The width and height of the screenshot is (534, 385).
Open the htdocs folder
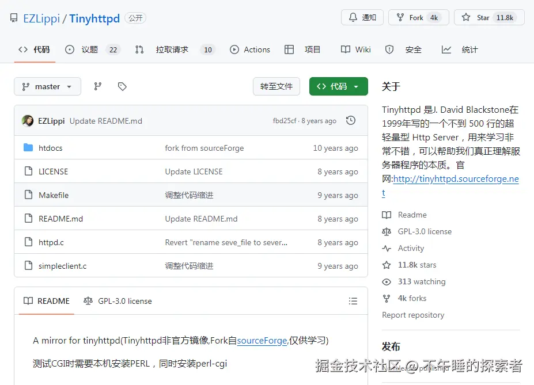[50, 148]
